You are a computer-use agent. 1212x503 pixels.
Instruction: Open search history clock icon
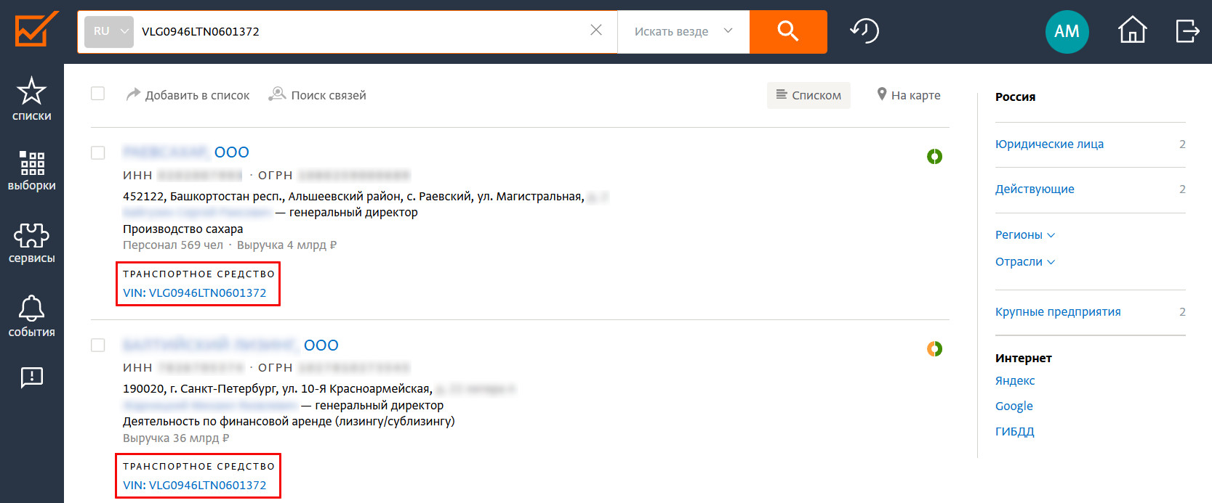click(x=864, y=31)
